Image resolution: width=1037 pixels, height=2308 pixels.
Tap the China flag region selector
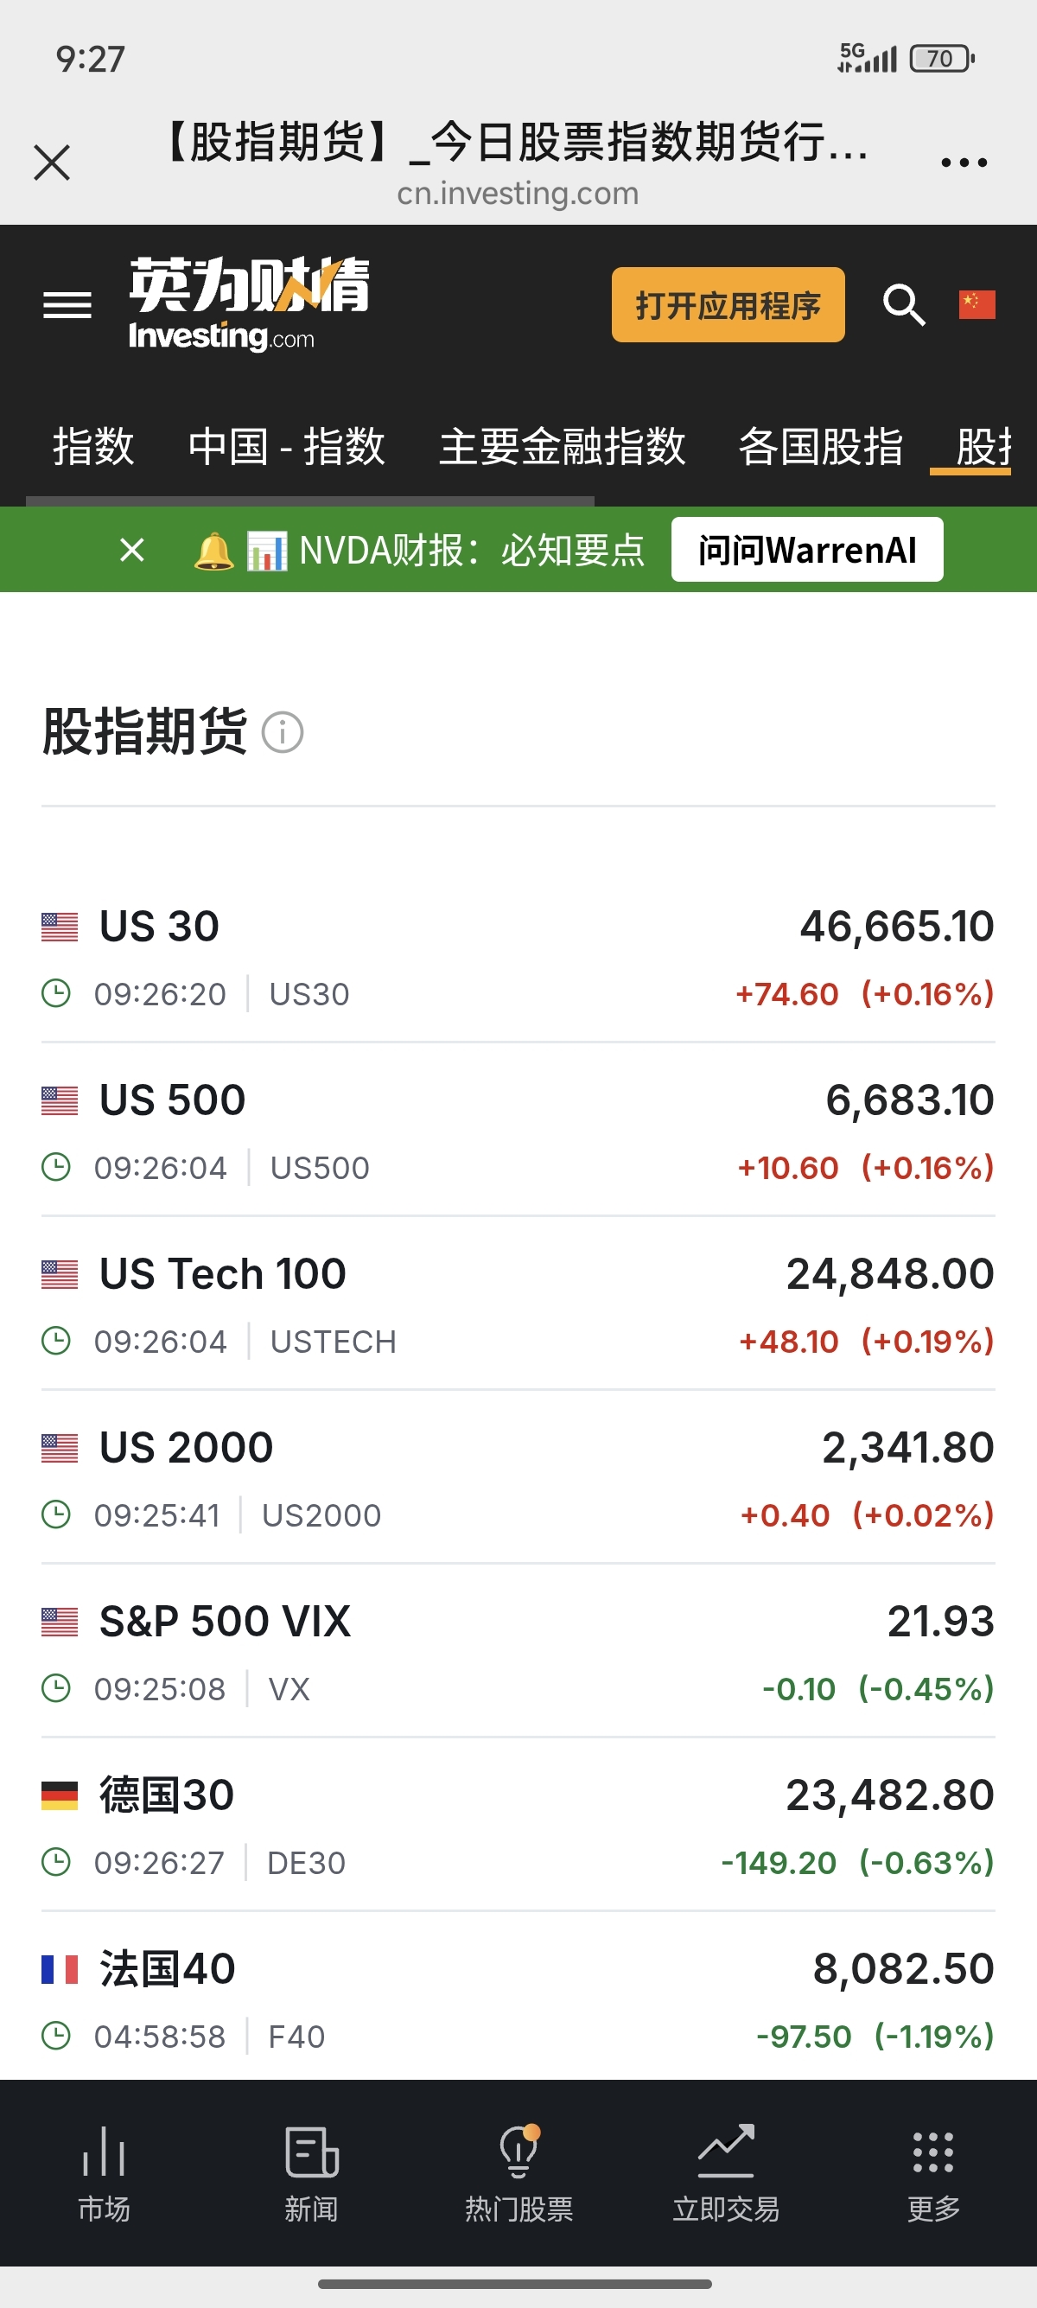pyautogui.click(x=977, y=304)
